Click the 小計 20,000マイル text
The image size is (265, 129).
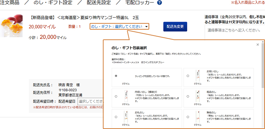coord(48,37)
